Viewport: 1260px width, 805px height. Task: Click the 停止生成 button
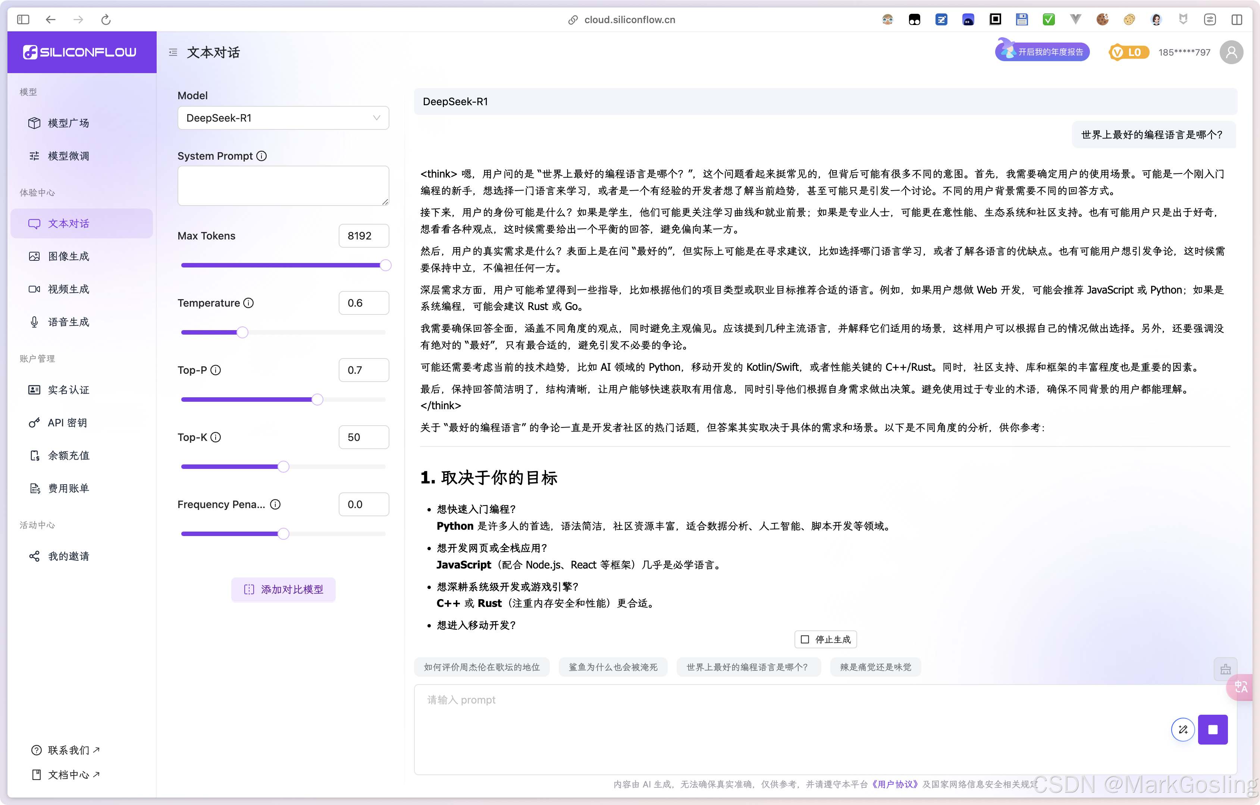click(x=825, y=640)
